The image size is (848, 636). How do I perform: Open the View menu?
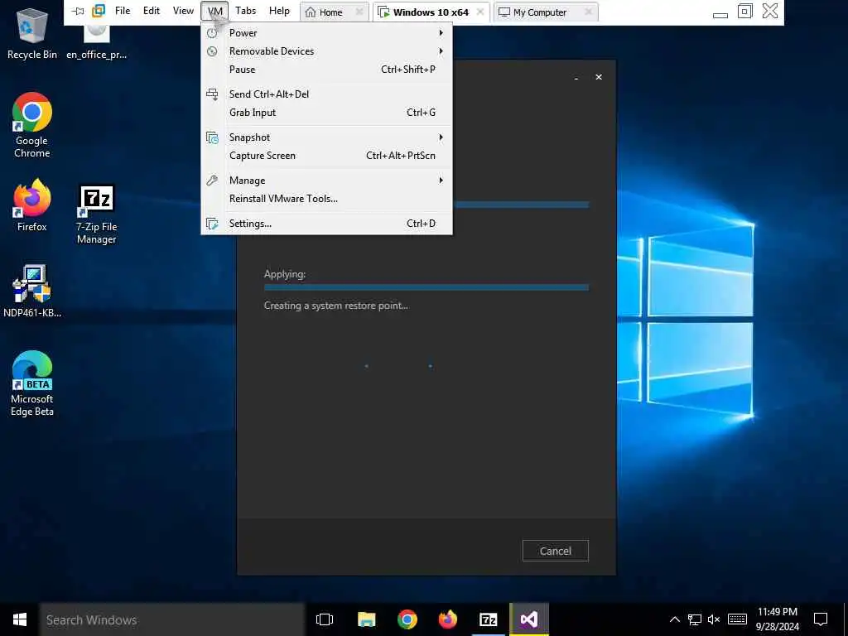[x=183, y=11]
